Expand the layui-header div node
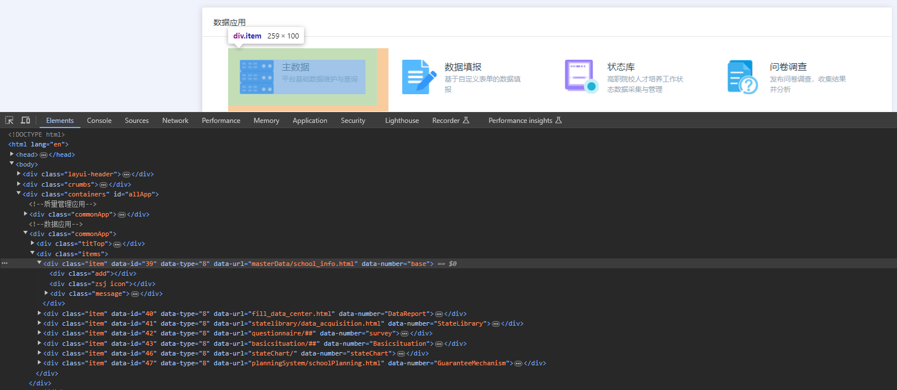This screenshot has width=897, height=390. [19, 173]
